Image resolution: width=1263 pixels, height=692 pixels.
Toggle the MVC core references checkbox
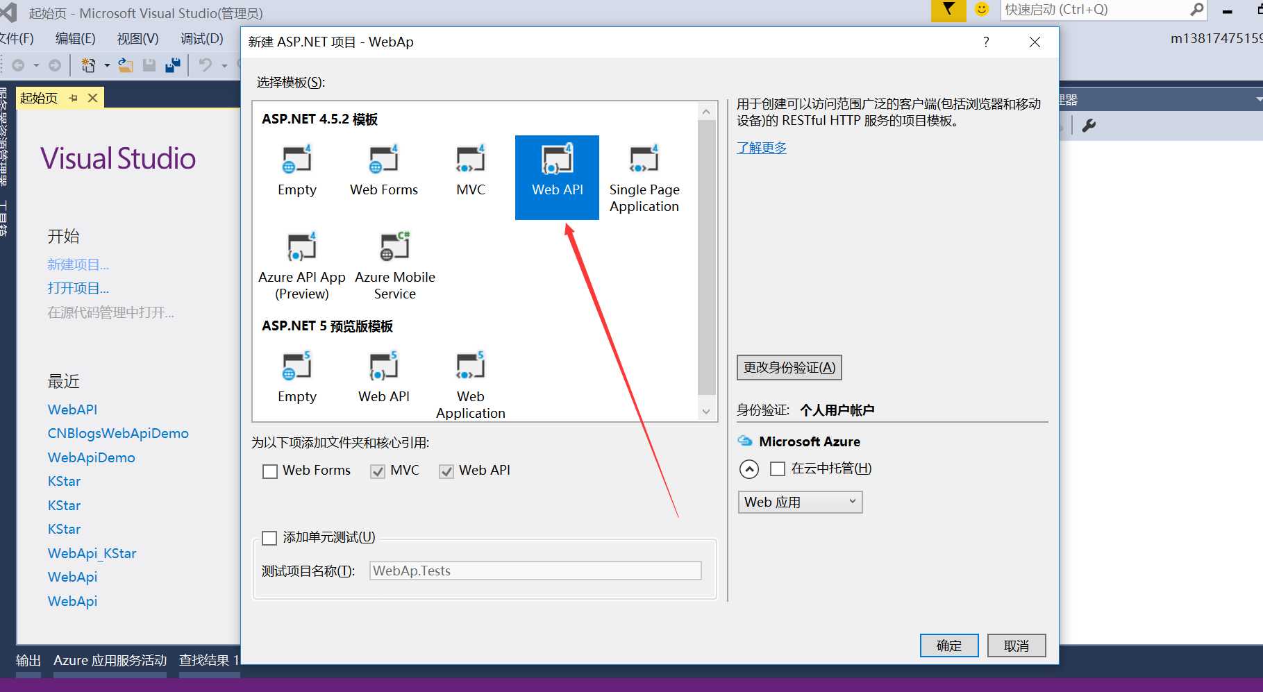tap(378, 471)
